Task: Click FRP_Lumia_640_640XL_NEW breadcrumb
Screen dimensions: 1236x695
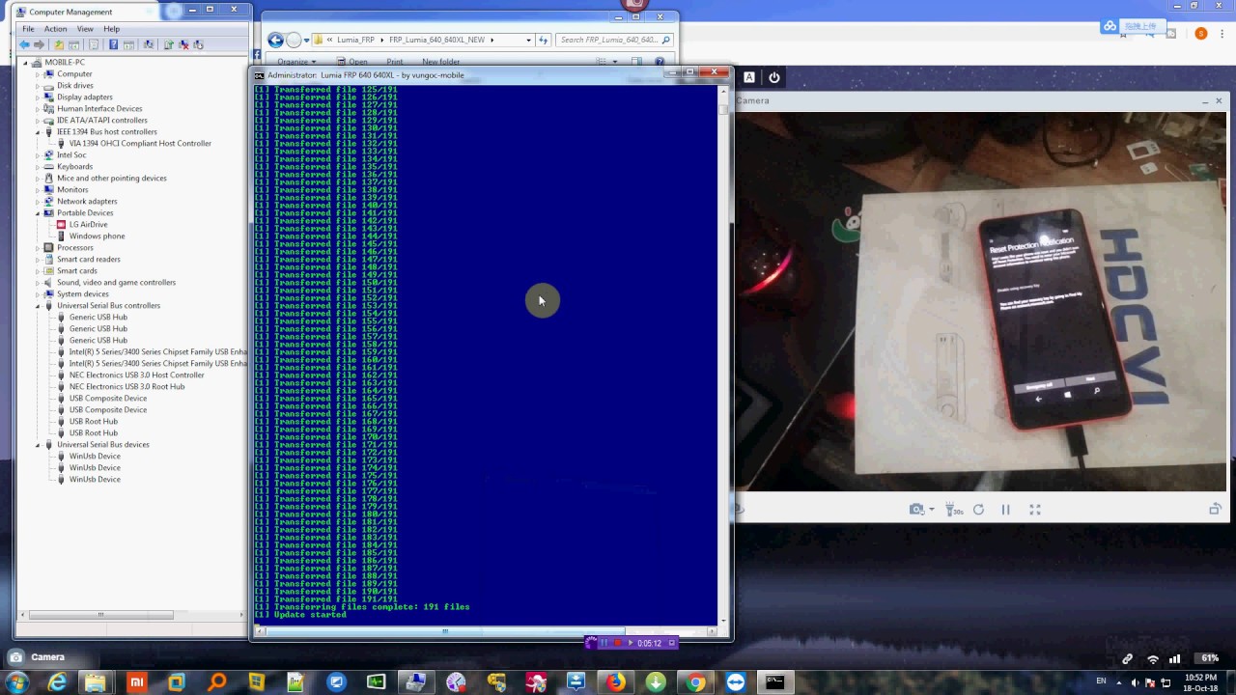Action: pyautogui.click(x=436, y=40)
